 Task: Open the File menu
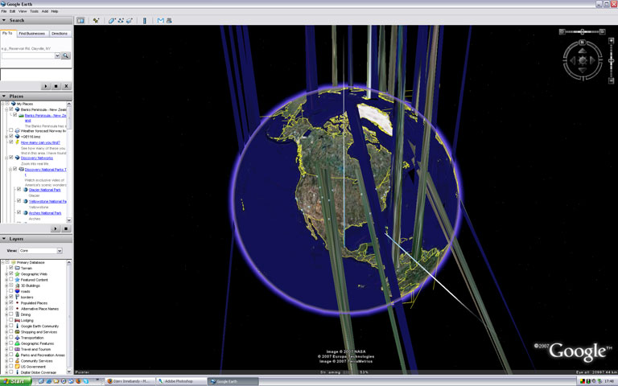(4, 11)
